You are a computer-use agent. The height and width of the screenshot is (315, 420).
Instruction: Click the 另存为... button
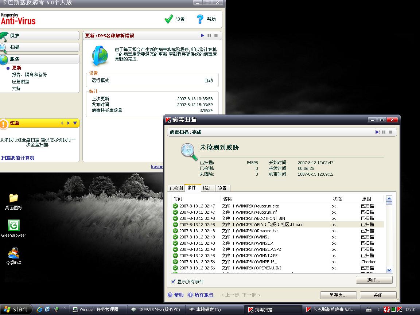click(x=338, y=295)
